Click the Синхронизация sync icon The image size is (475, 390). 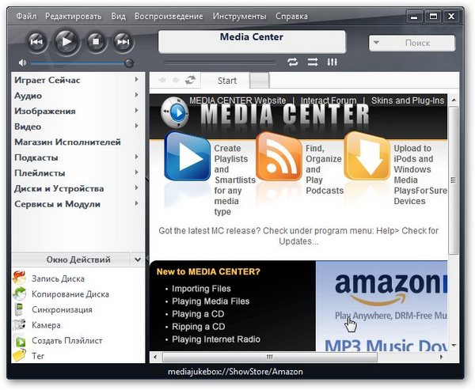point(20,309)
